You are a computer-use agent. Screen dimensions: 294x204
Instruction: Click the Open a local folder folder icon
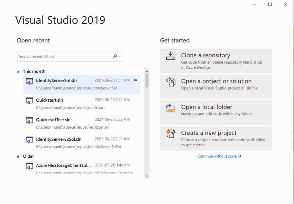(x=171, y=108)
